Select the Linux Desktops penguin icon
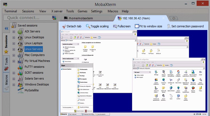Image resolution: width=210 pixels, height=116 pixels. 20,38
